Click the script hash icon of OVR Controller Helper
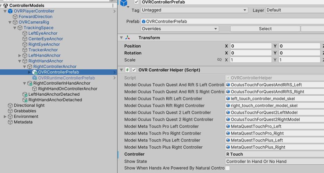 (x=127, y=70)
